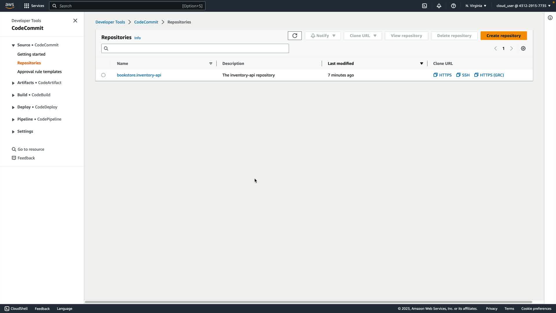The image size is (556, 313).
Task: Click the refresh repositories icon button
Action: (x=295, y=36)
